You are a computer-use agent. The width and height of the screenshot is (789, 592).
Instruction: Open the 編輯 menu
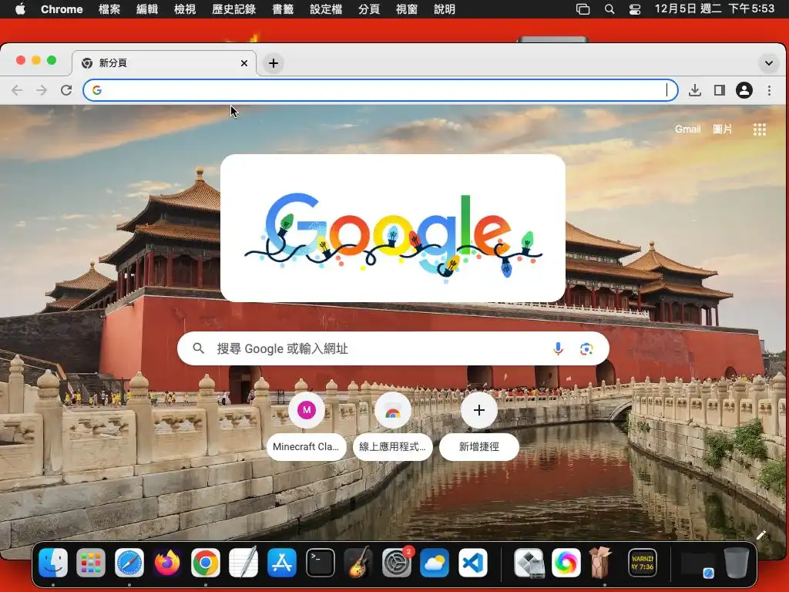pos(147,9)
